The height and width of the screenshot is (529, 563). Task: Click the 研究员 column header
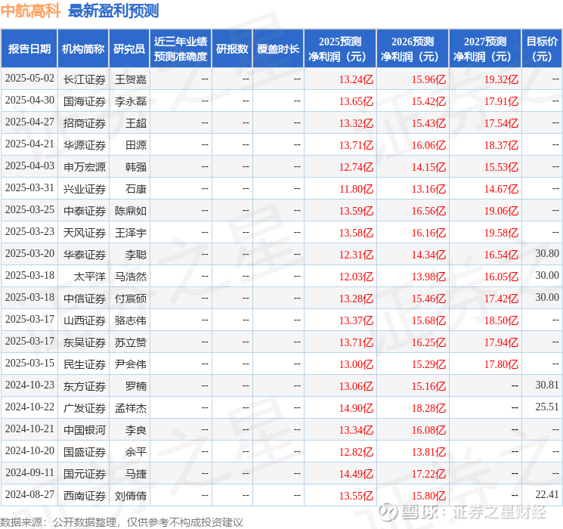click(129, 49)
